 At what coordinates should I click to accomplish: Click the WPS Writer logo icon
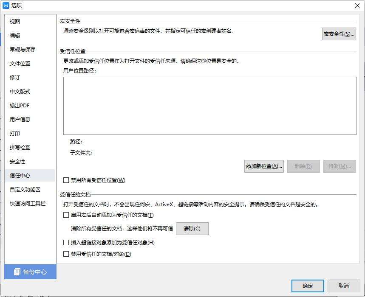coord(6,5)
